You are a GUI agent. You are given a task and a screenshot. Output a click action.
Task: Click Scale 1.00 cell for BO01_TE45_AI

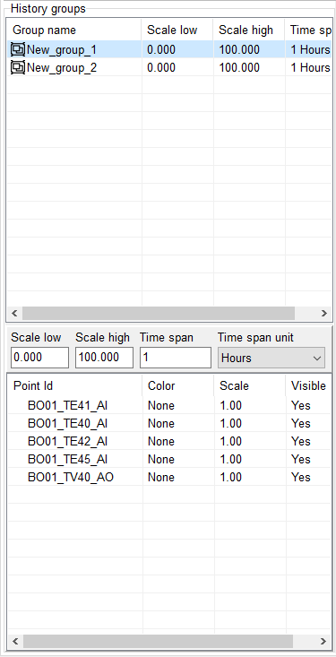pyautogui.click(x=231, y=459)
